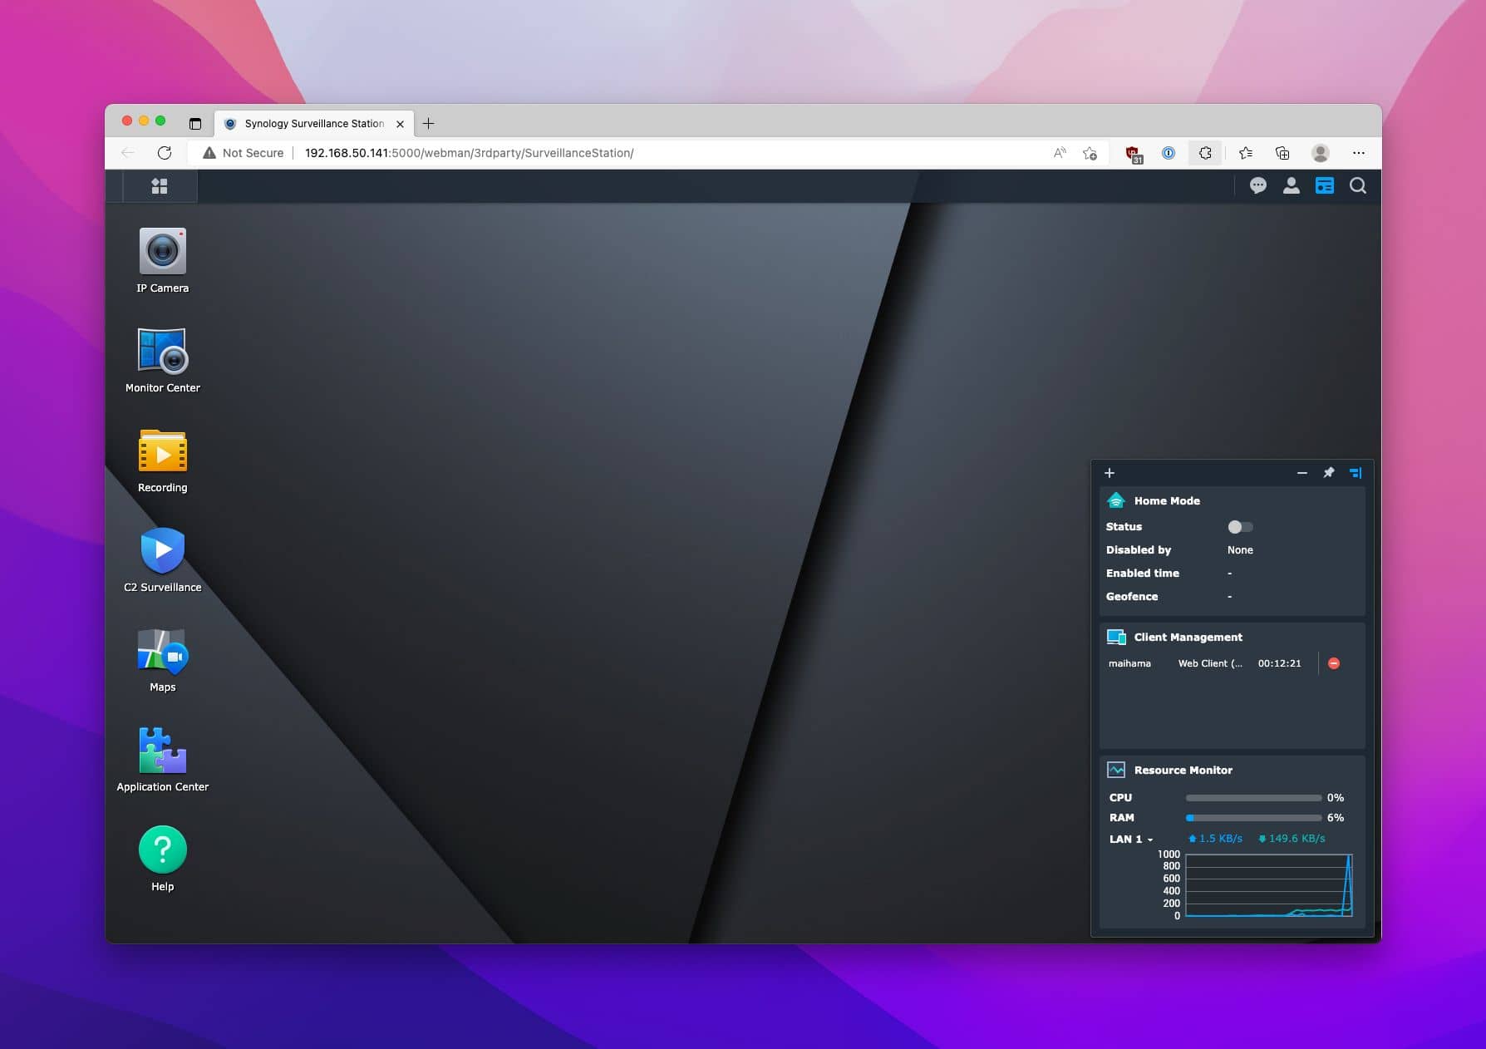
Task: Click the red shield extension icon
Action: [1133, 154]
